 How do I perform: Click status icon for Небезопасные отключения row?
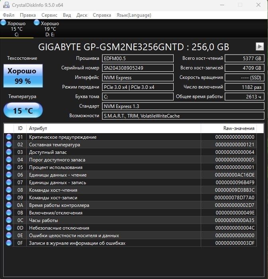[9, 228]
